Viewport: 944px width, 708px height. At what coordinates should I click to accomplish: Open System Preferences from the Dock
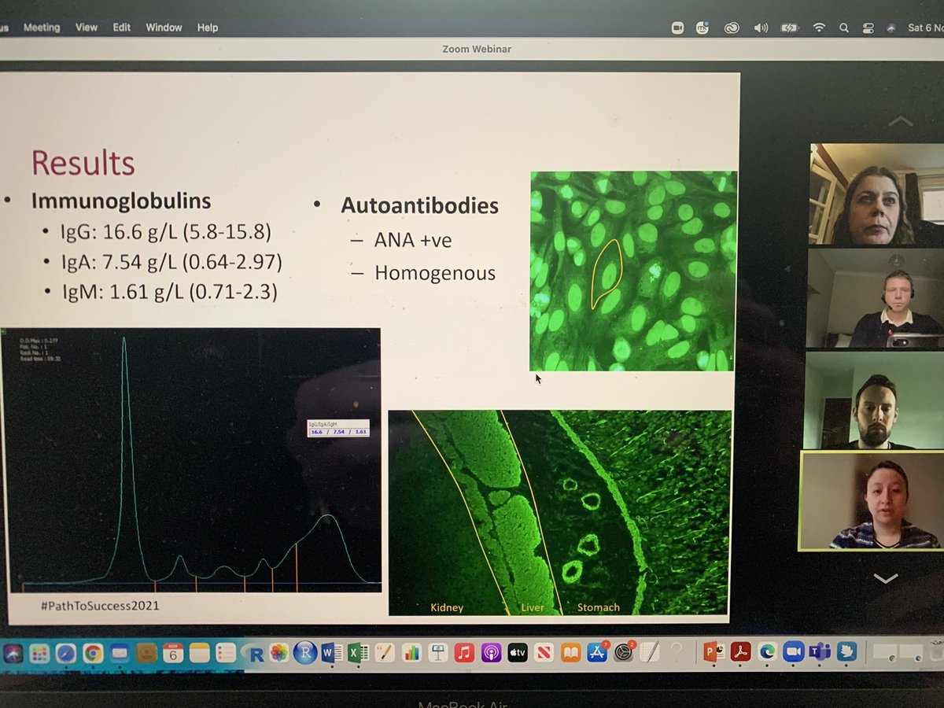coord(623,653)
